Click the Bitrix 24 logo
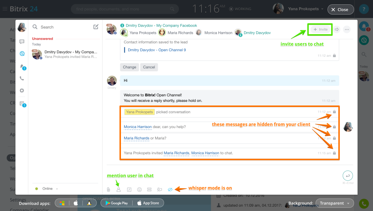The image size is (373, 211). pos(24,9)
